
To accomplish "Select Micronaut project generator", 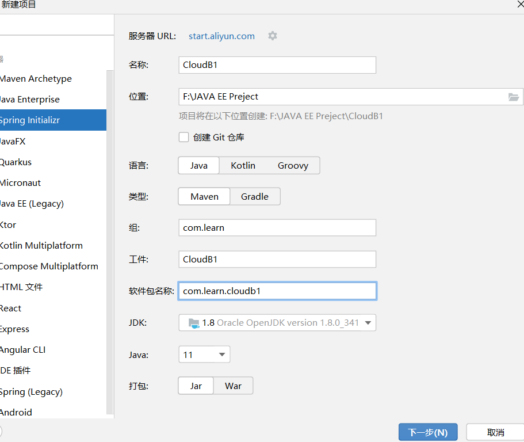I will coord(21,182).
